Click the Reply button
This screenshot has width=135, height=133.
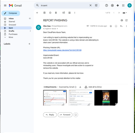coord(50,115)
